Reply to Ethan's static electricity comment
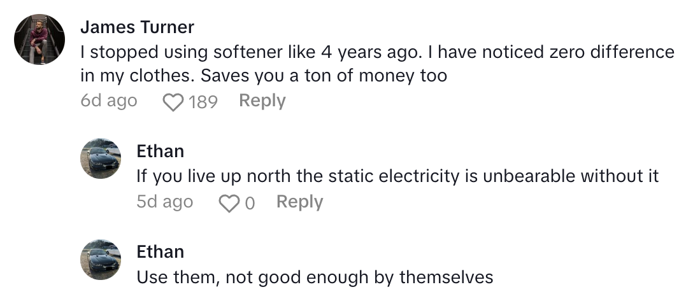The height and width of the screenshot is (294, 693). pyautogui.click(x=299, y=202)
